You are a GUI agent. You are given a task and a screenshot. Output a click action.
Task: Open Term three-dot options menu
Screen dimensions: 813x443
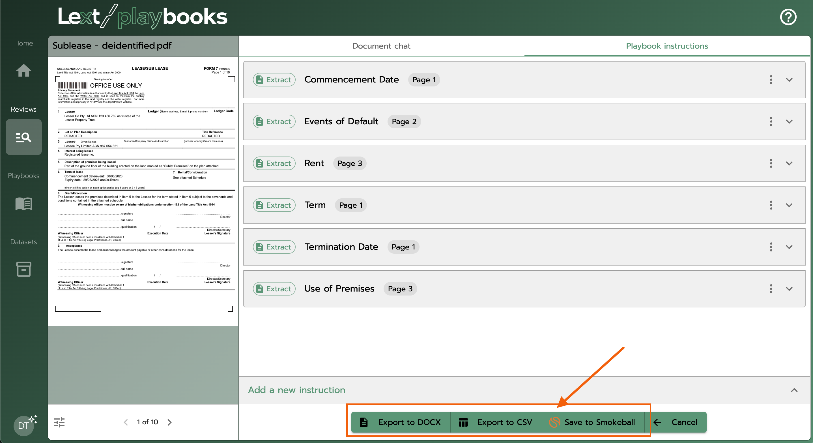click(771, 205)
